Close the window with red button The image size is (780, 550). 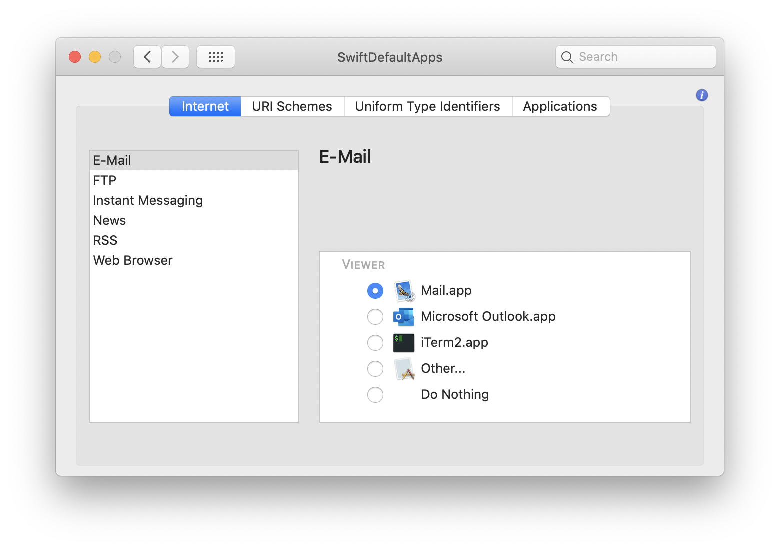click(x=75, y=57)
